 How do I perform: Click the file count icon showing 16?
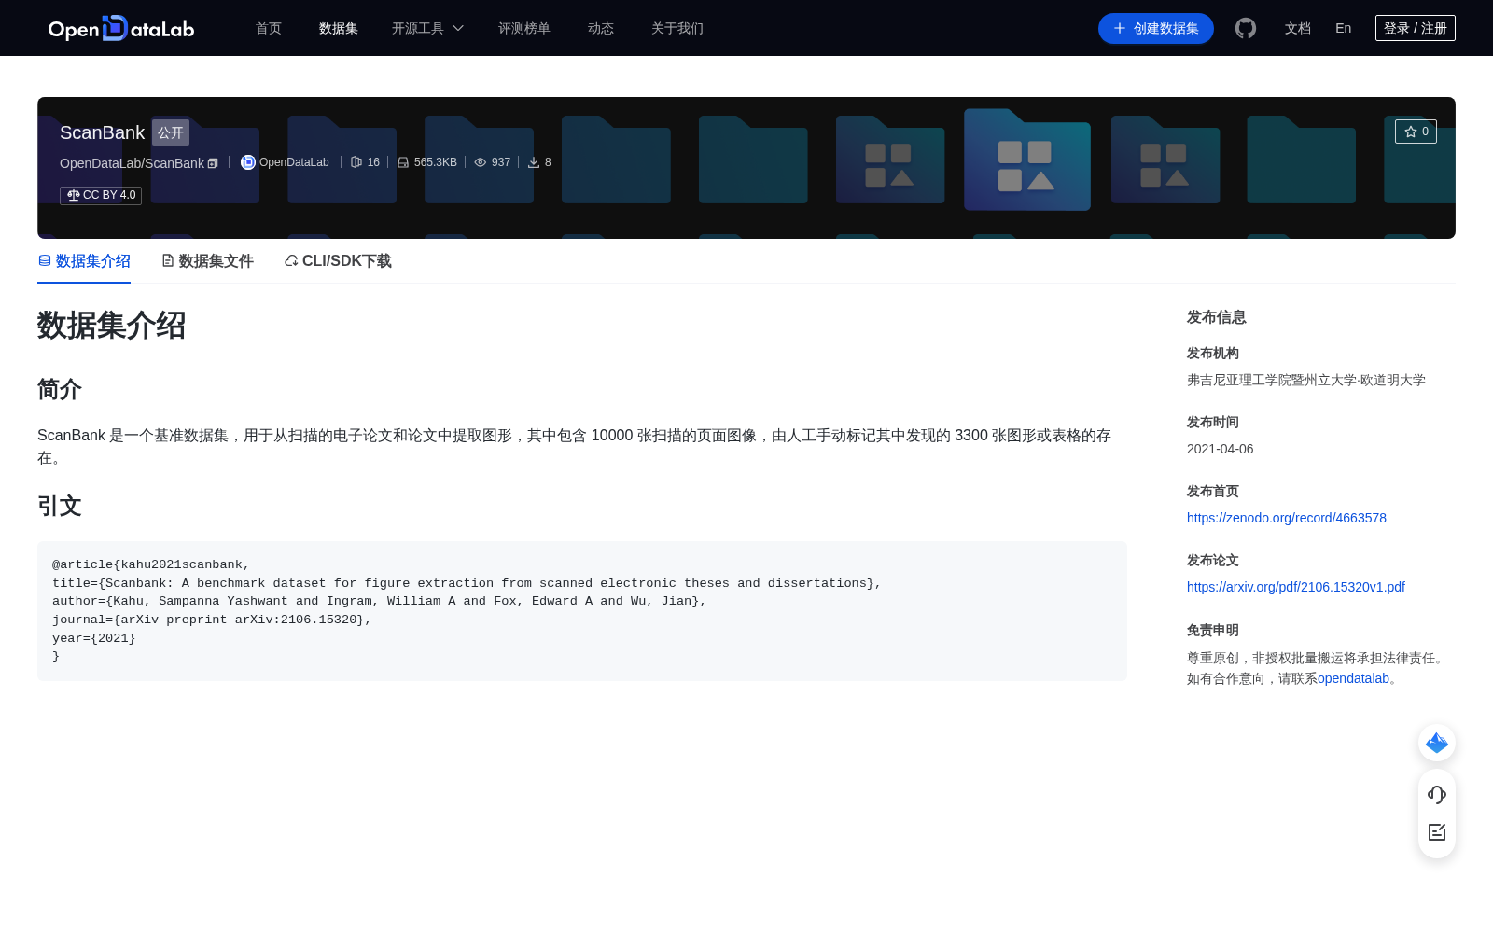click(x=356, y=162)
